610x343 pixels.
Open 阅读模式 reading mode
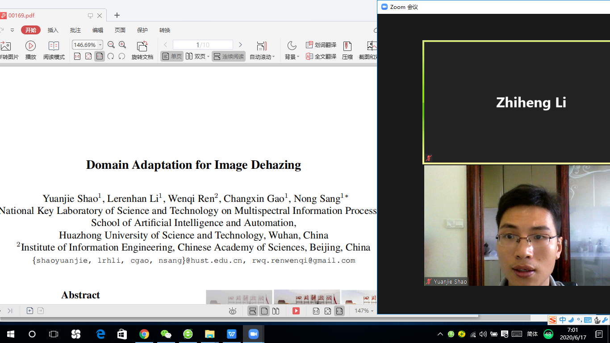[54, 46]
